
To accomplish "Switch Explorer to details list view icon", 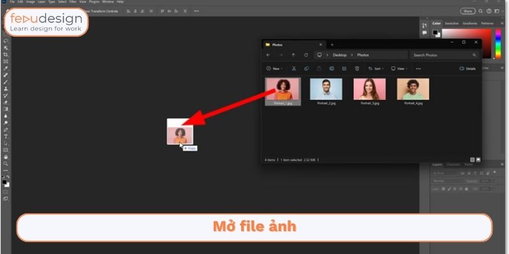I will click(x=472, y=160).
